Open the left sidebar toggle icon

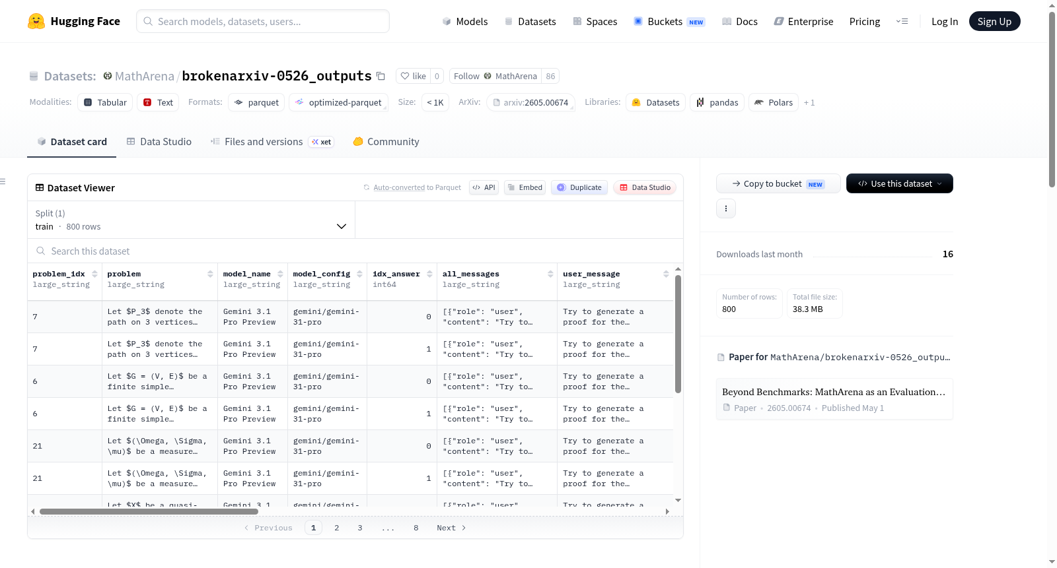coord(3,181)
